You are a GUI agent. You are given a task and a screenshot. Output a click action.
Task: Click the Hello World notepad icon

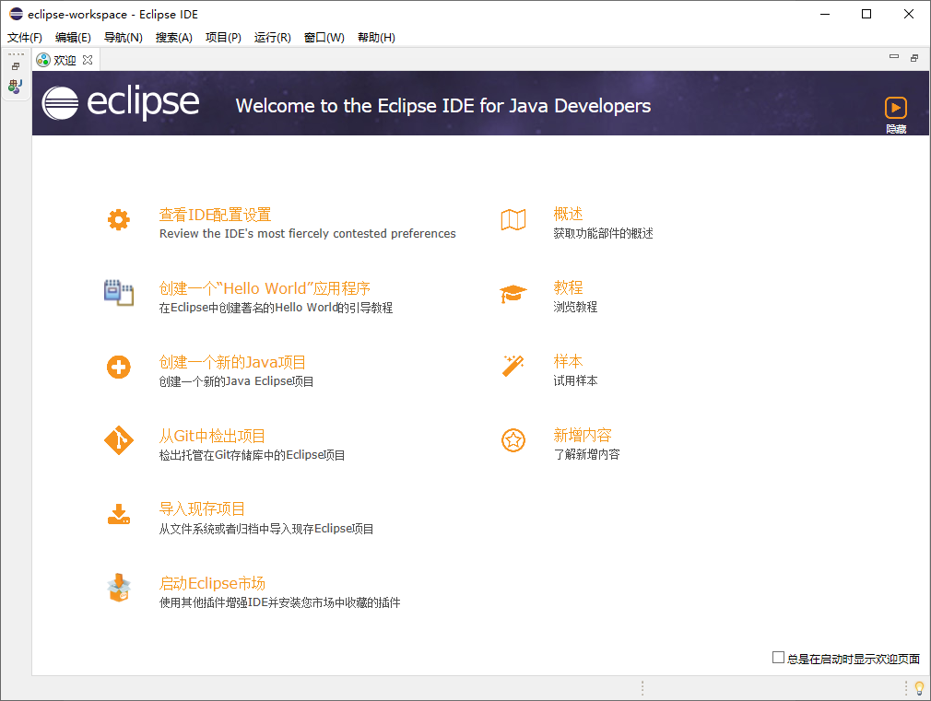(x=119, y=293)
